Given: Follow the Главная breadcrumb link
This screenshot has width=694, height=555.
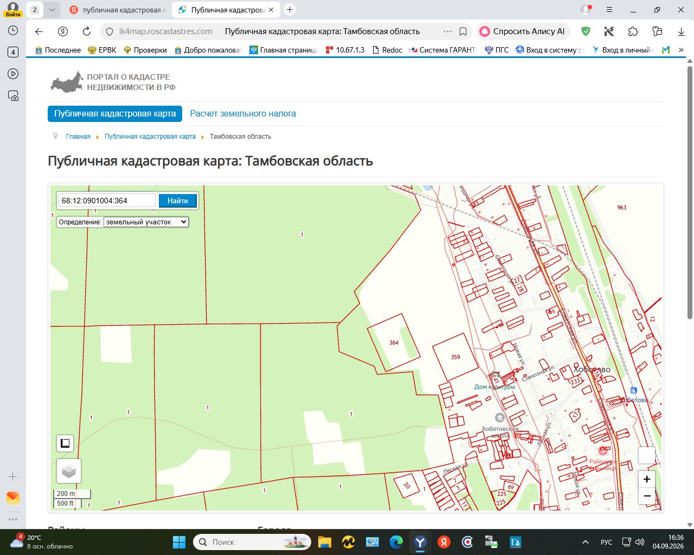Looking at the screenshot, I should 78,137.
